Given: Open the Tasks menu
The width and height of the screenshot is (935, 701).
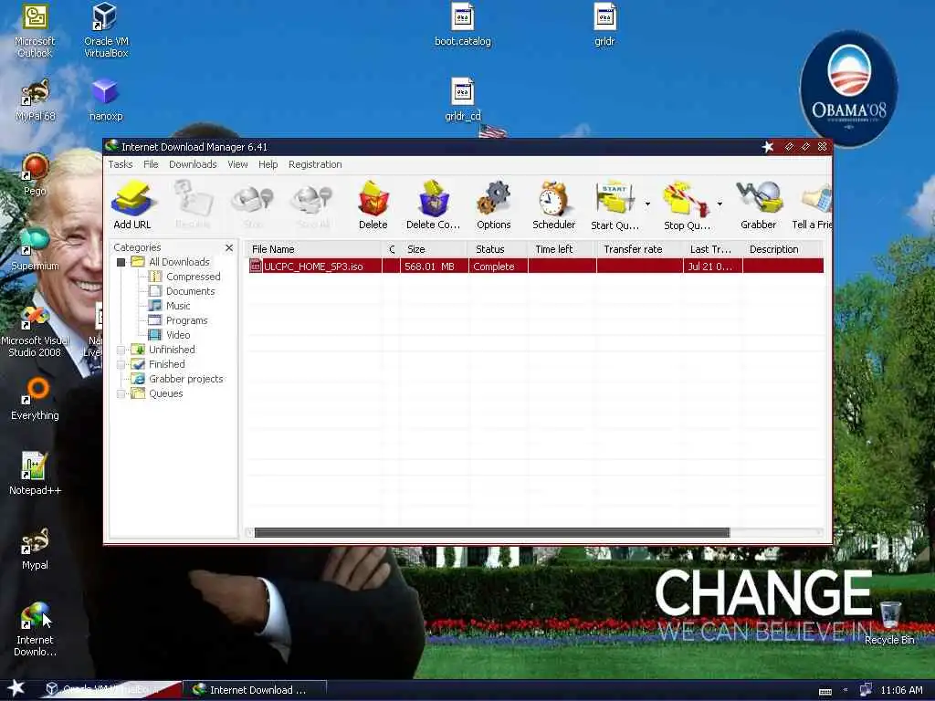Looking at the screenshot, I should [x=121, y=164].
